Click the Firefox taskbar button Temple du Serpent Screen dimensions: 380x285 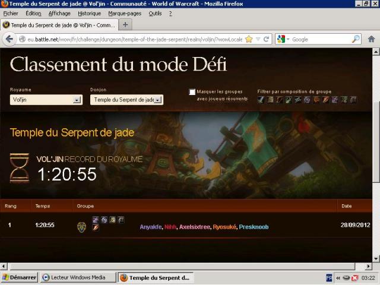155,277
